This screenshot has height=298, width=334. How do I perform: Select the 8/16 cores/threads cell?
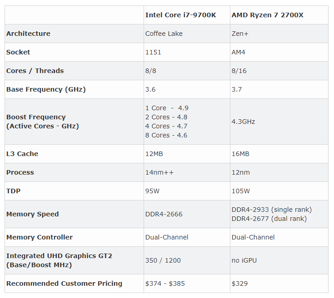(x=240, y=71)
